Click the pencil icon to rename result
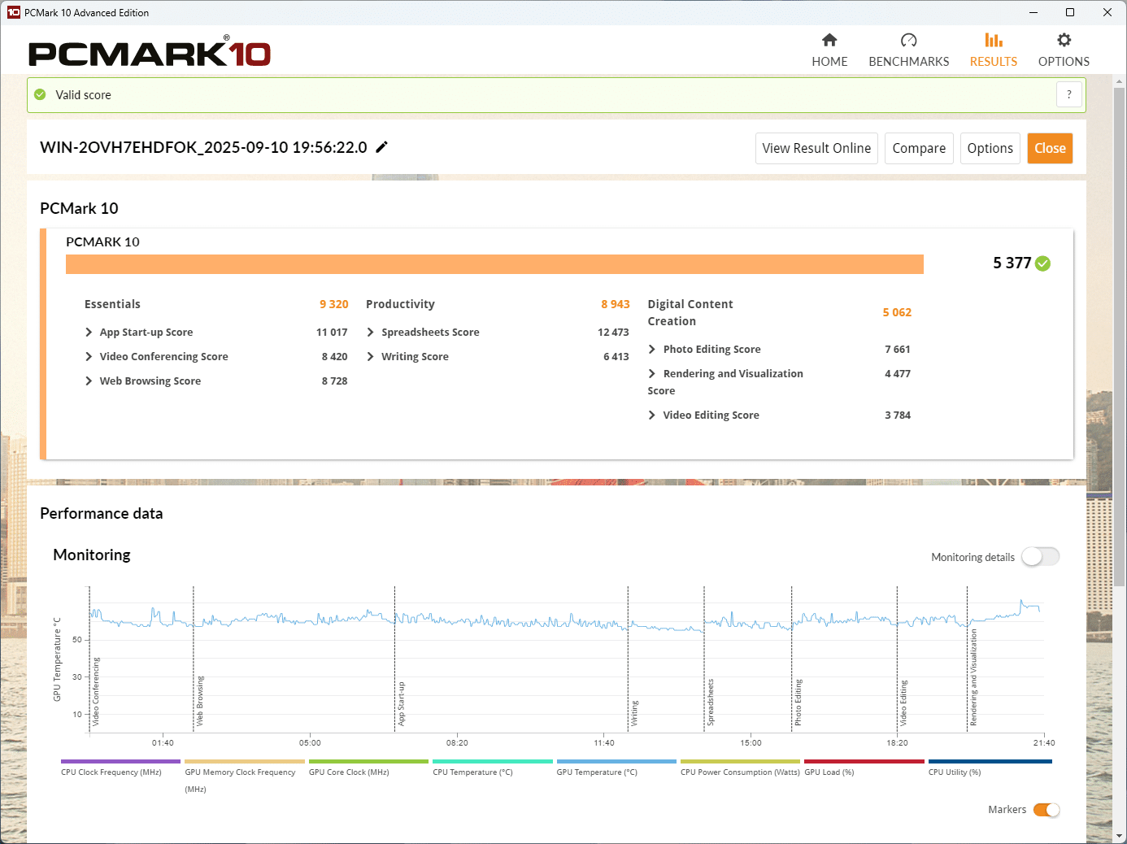1127x844 pixels. click(x=381, y=147)
